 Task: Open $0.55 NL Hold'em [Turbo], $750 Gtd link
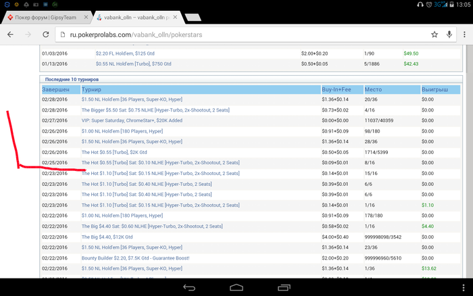point(133,64)
